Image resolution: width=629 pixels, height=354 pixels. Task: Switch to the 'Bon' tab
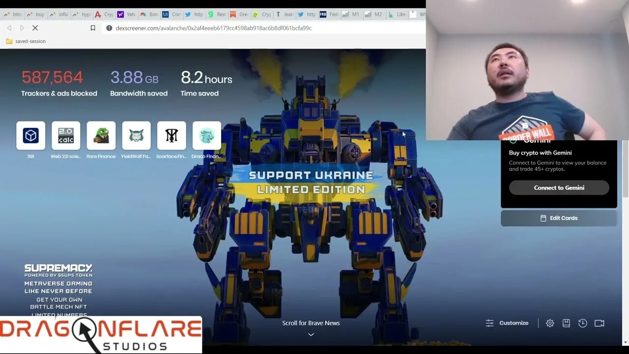tap(149, 14)
